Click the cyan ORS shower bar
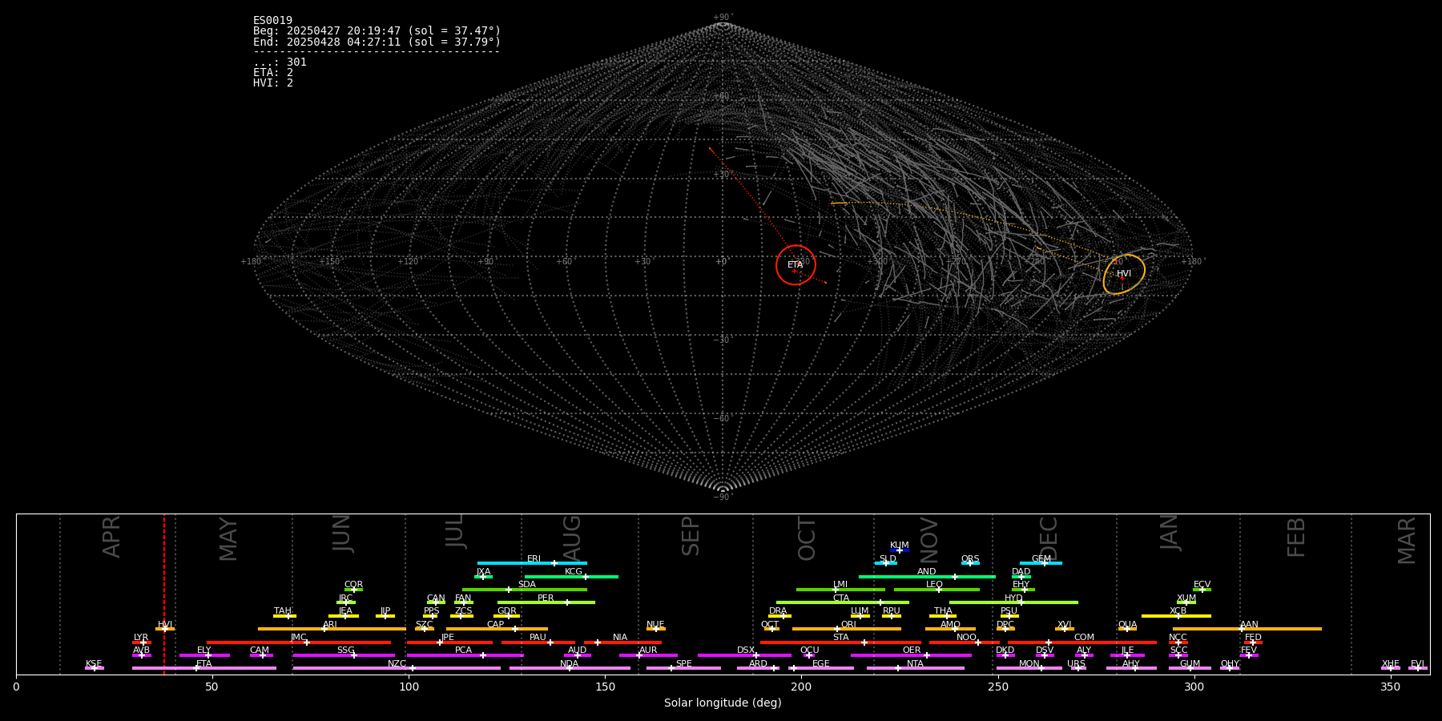This screenshot has width=1442, height=721. click(x=970, y=563)
